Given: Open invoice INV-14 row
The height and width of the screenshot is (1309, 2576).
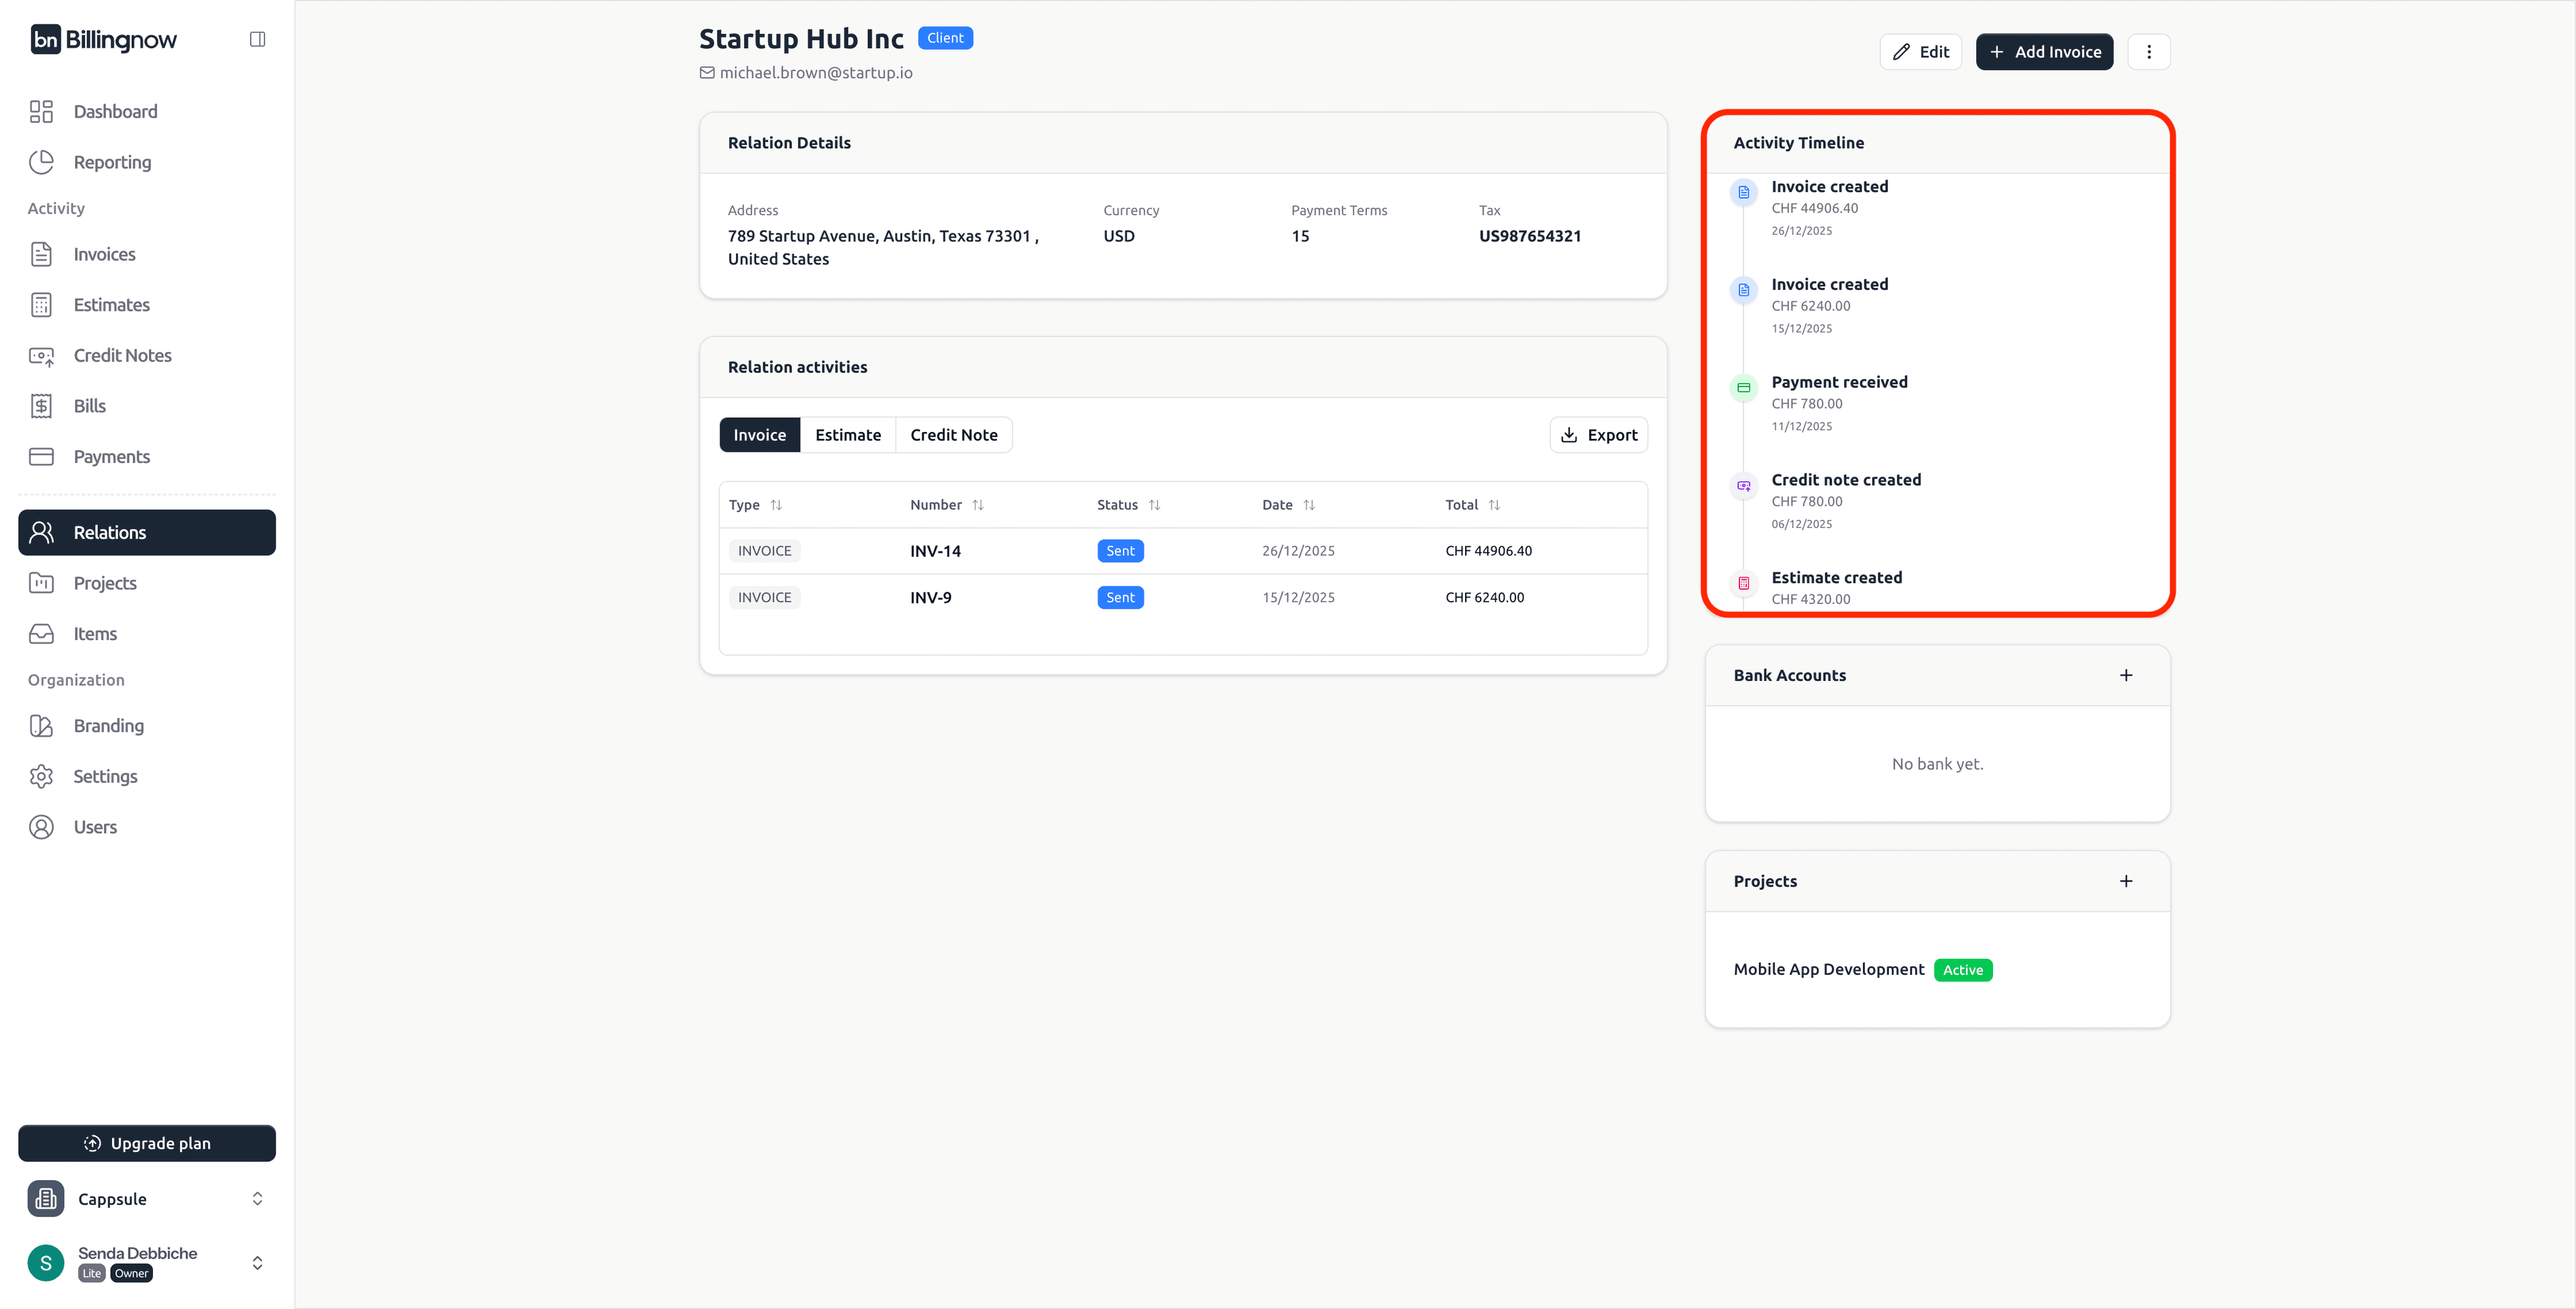Looking at the screenshot, I should click(x=935, y=551).
